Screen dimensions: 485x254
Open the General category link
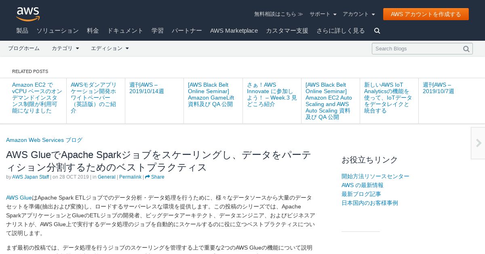107,177
